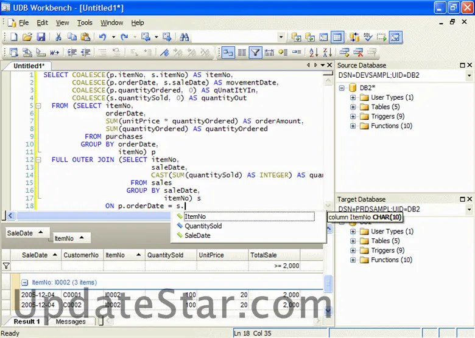Click the remove row minus icon
The image size is (475, 338).
tap(297, 53)
